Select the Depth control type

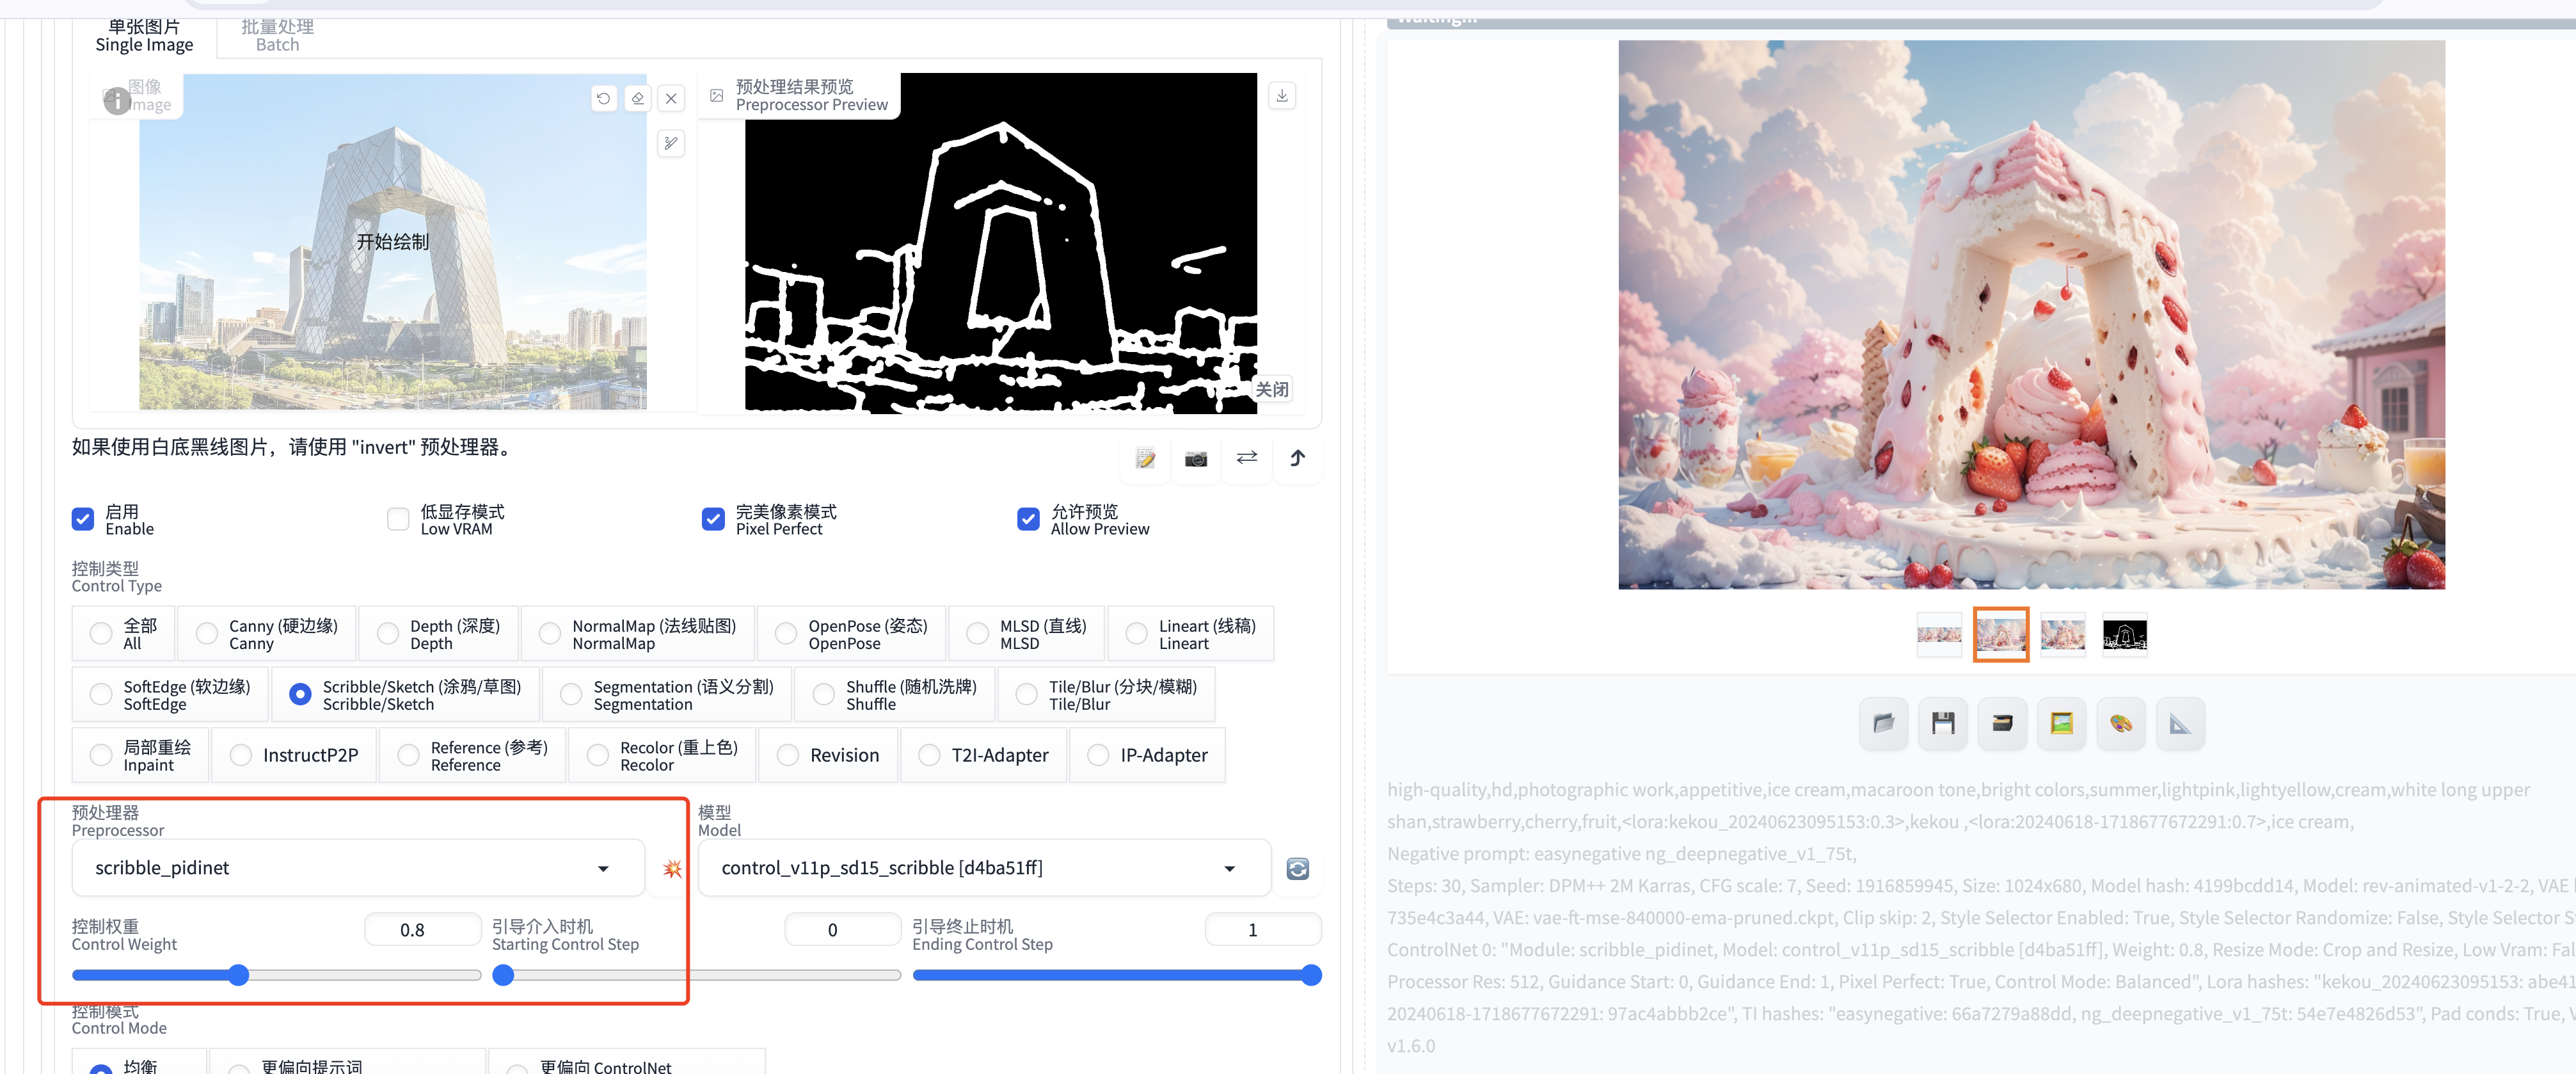pos(439,634)
